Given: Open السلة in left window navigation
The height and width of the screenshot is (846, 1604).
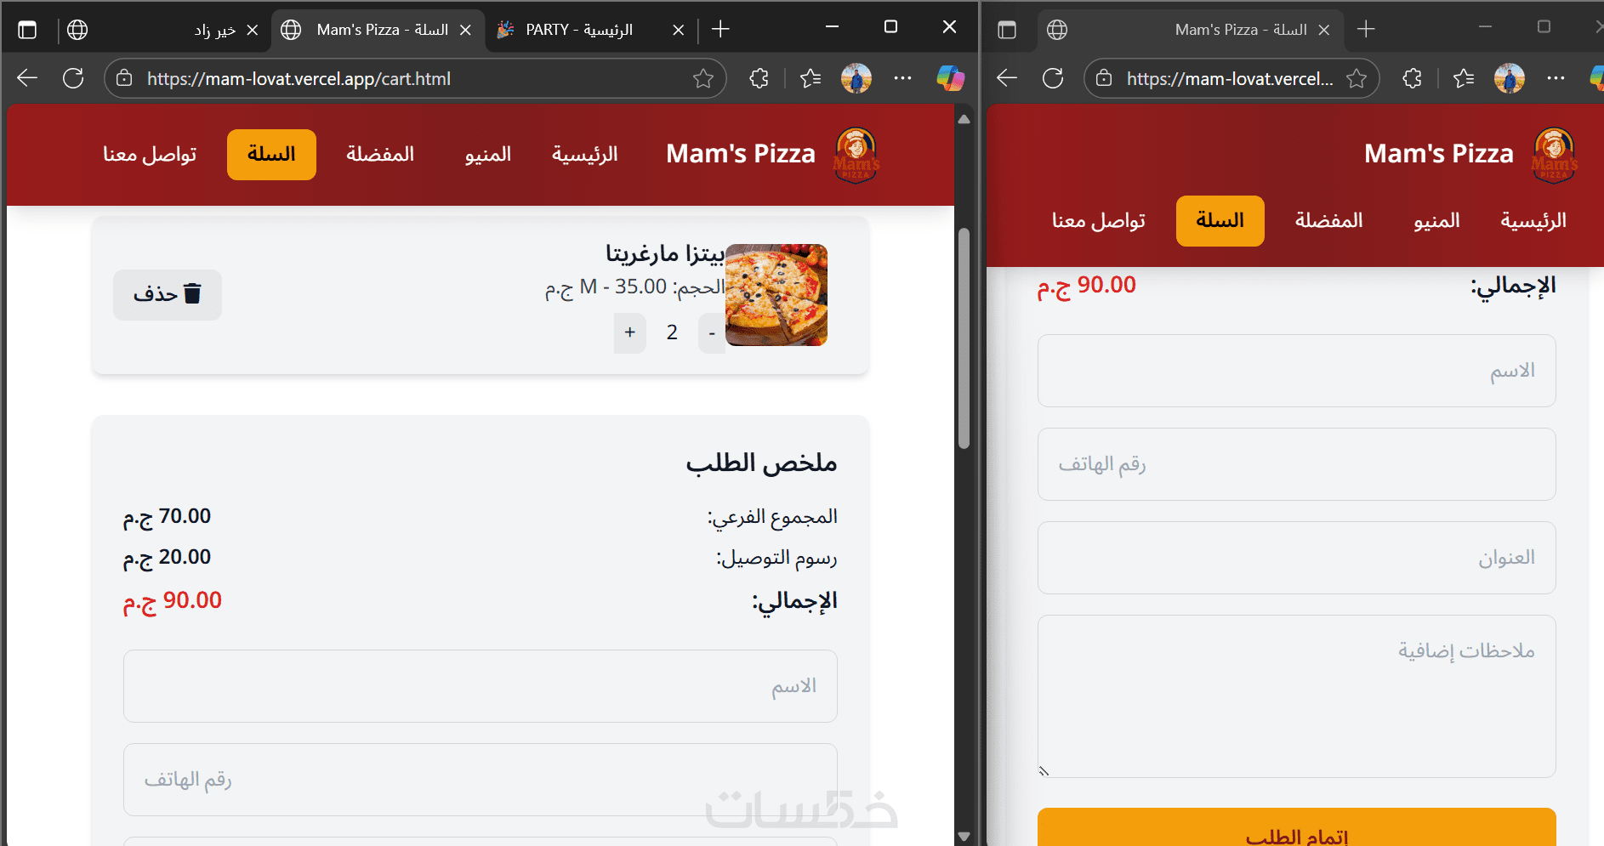Looking at the screenshot, I should click(x=271, y=154).
